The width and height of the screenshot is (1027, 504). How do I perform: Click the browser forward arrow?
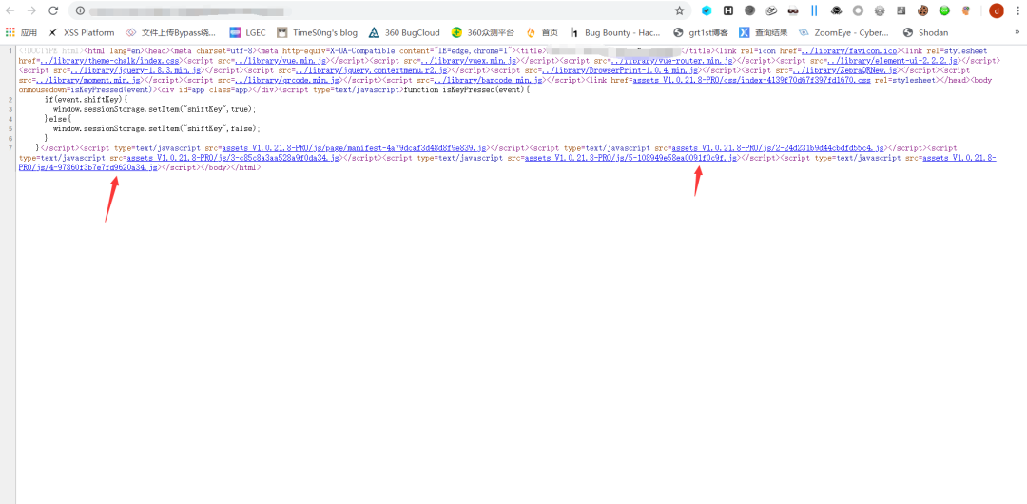31,10
